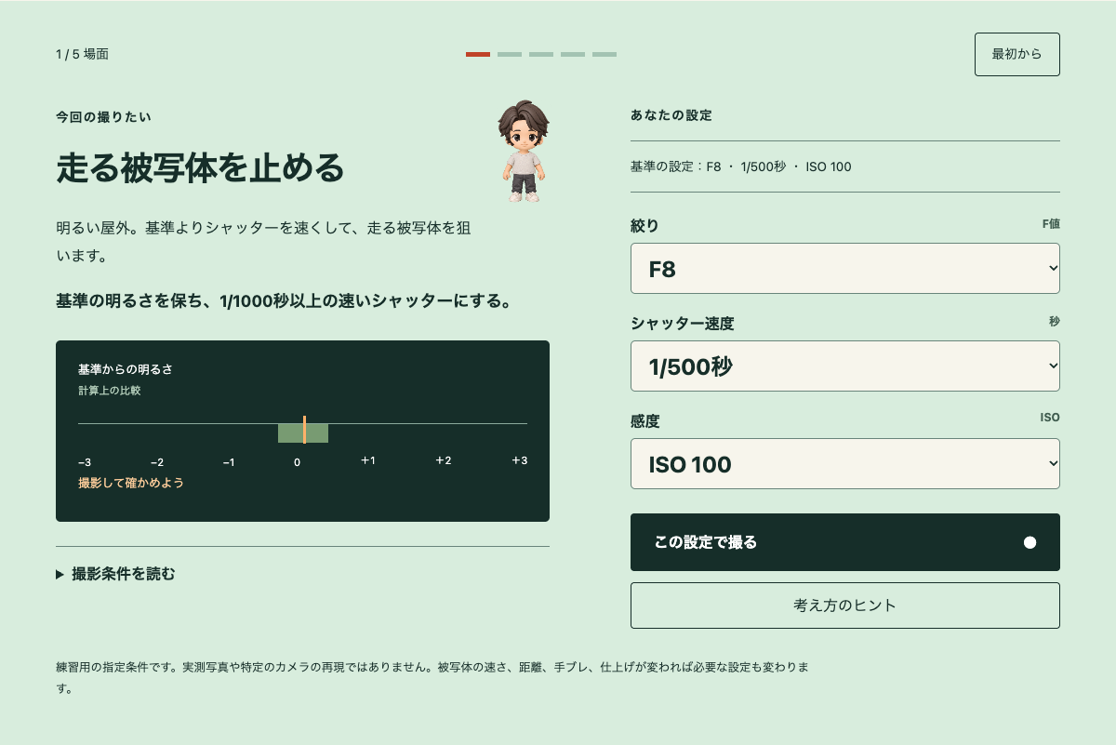The width and height of the screenshot is (1116, 745).
Task: Open the 絞り F8 aperture dropdown
Action: point(844,269)
